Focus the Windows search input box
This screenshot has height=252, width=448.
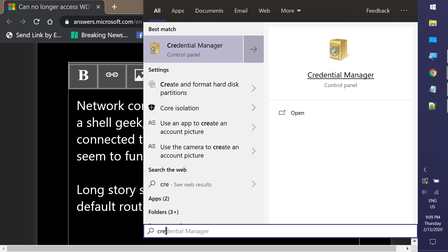click(x=281, y=231)
